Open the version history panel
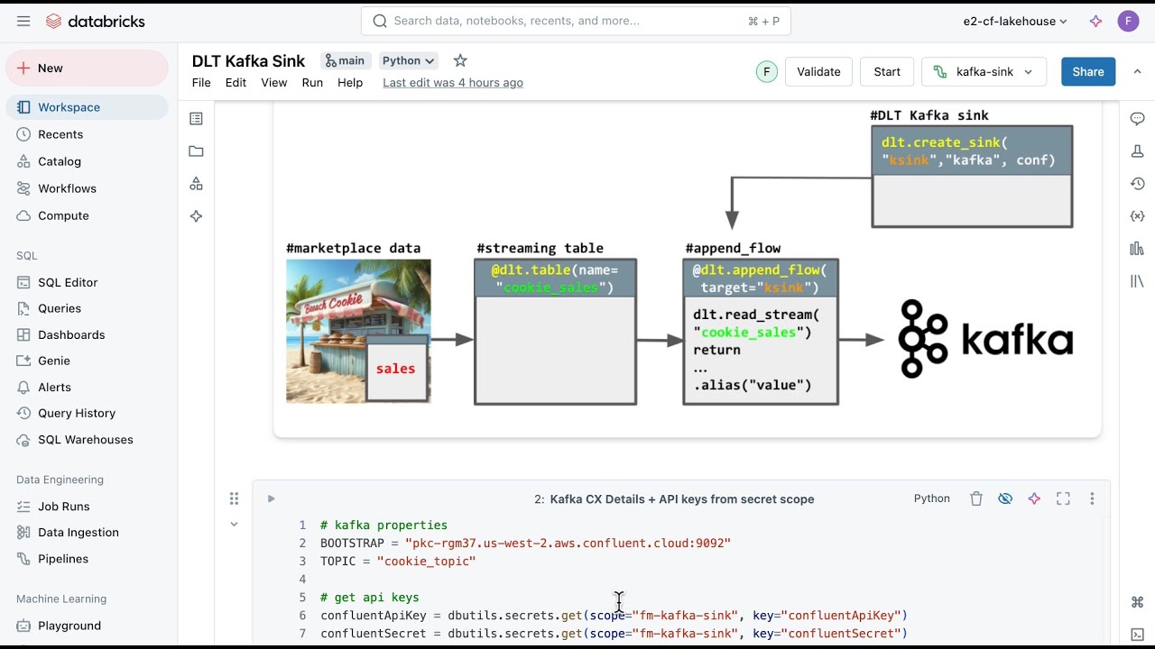 [x=1137, y=184]
